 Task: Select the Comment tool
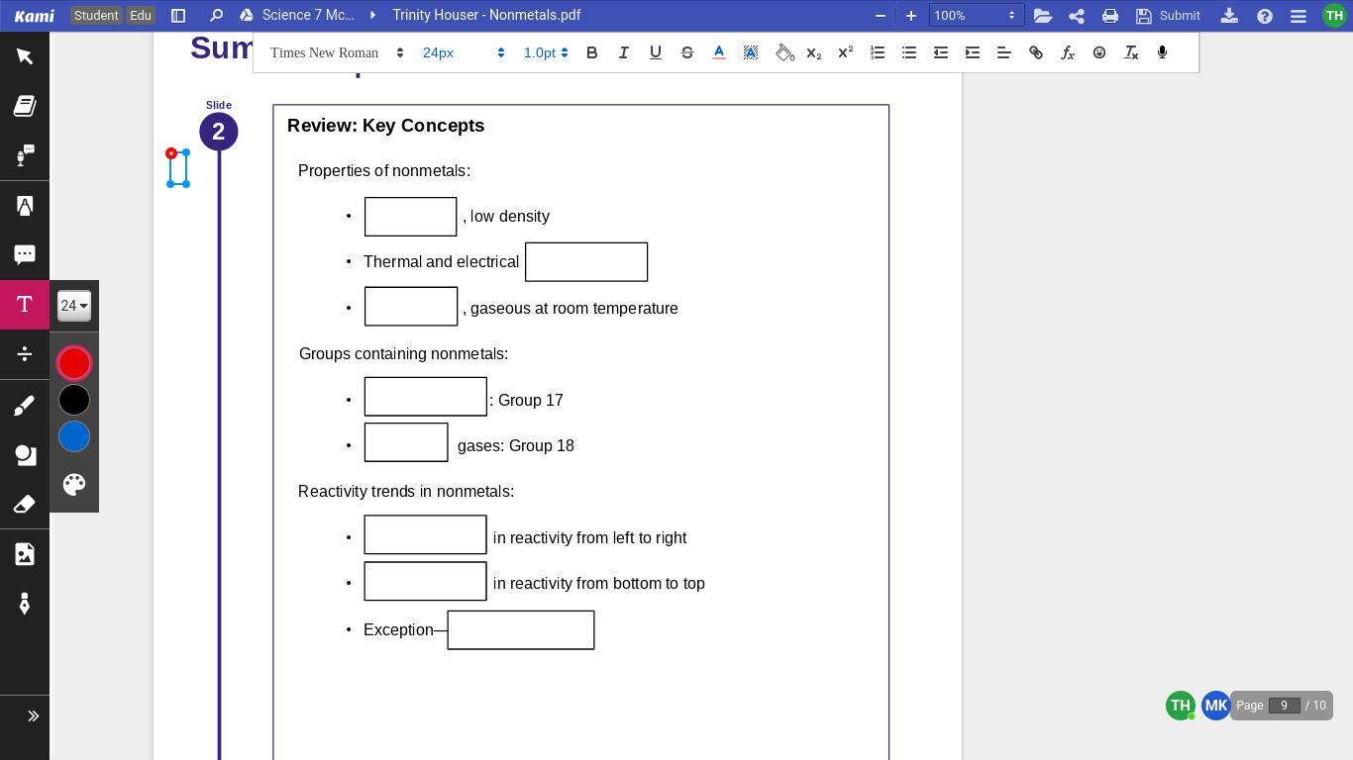[25, 254]
